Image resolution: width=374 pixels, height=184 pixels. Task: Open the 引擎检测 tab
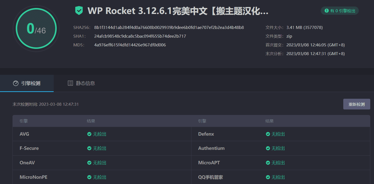[x=27, y=83]
